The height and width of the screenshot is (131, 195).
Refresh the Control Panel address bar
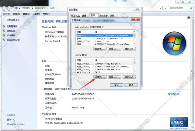click(165, 8)
